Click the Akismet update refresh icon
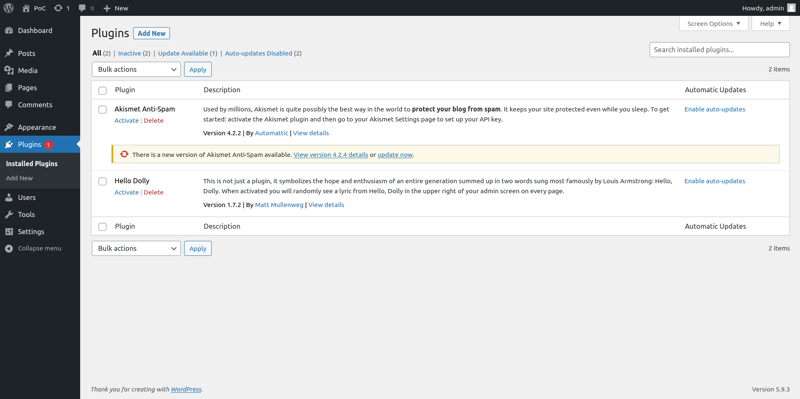Viewport: 800px width, 399px height. 124,154
